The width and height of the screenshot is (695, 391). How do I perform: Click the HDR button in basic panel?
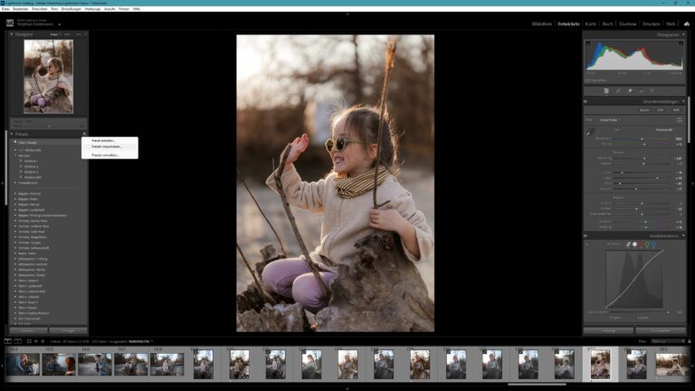point(676,110)
